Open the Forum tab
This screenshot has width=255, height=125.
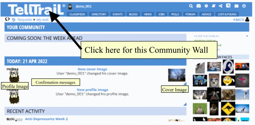pyautogui.click(x=190, y=14)
